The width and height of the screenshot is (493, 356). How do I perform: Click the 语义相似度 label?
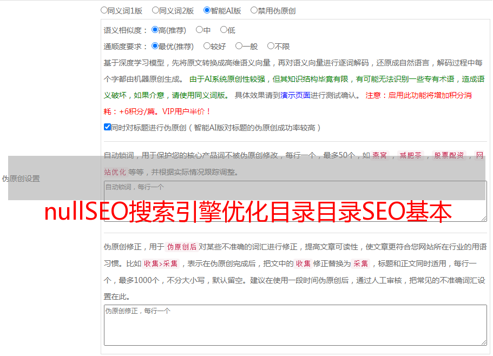click(125, 30)
